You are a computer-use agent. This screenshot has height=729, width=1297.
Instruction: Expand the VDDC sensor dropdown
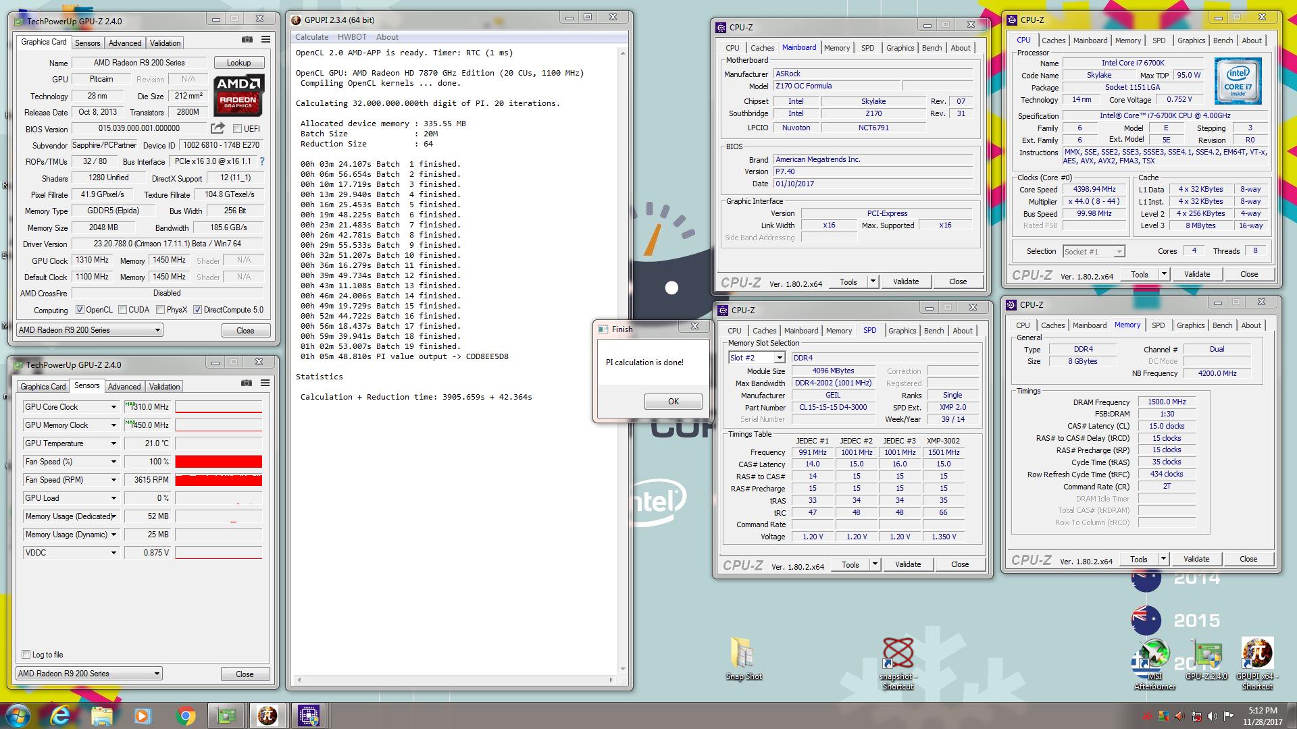pyautogui.click(x=113, y=553)
